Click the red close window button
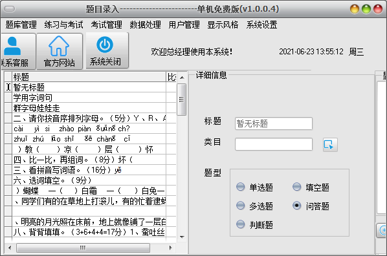Image resolution: width=387 pixels, height=256 pixels. pyautogui.click(x=378, y=9)
